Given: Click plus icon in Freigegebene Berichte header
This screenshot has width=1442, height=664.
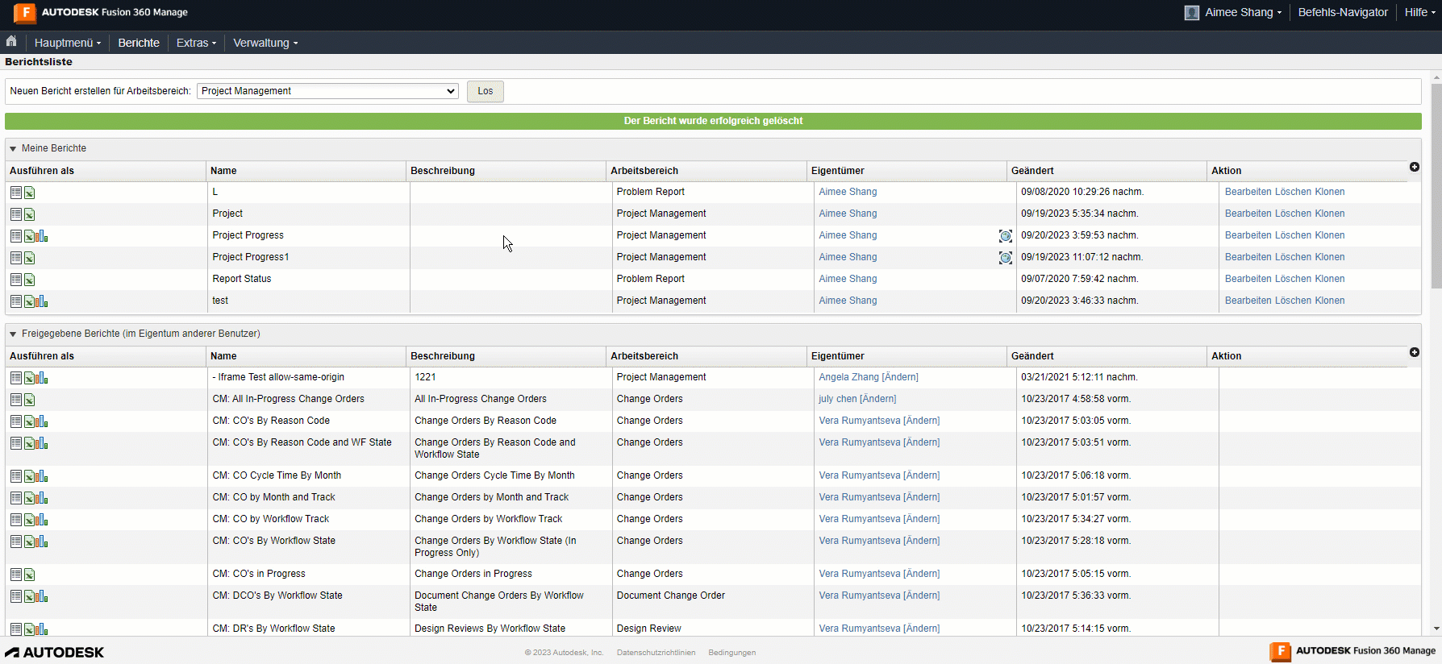Looking at the screenshot, I should pos(1414,352).
